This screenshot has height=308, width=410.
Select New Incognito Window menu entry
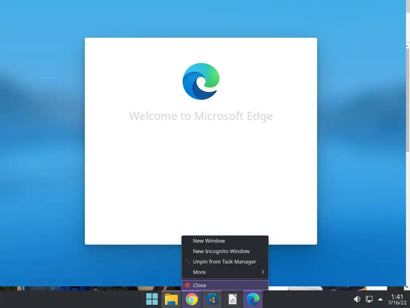pos(225,251)
